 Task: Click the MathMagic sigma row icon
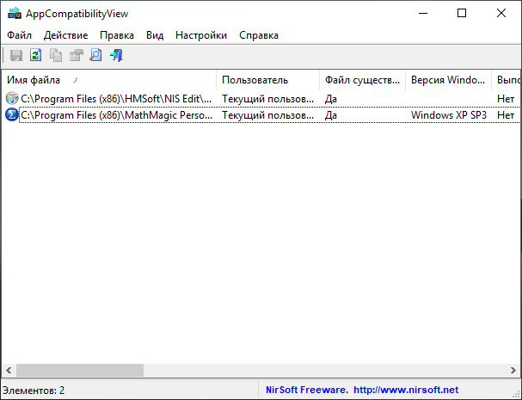pyautogui.click(x=12, y=115)
